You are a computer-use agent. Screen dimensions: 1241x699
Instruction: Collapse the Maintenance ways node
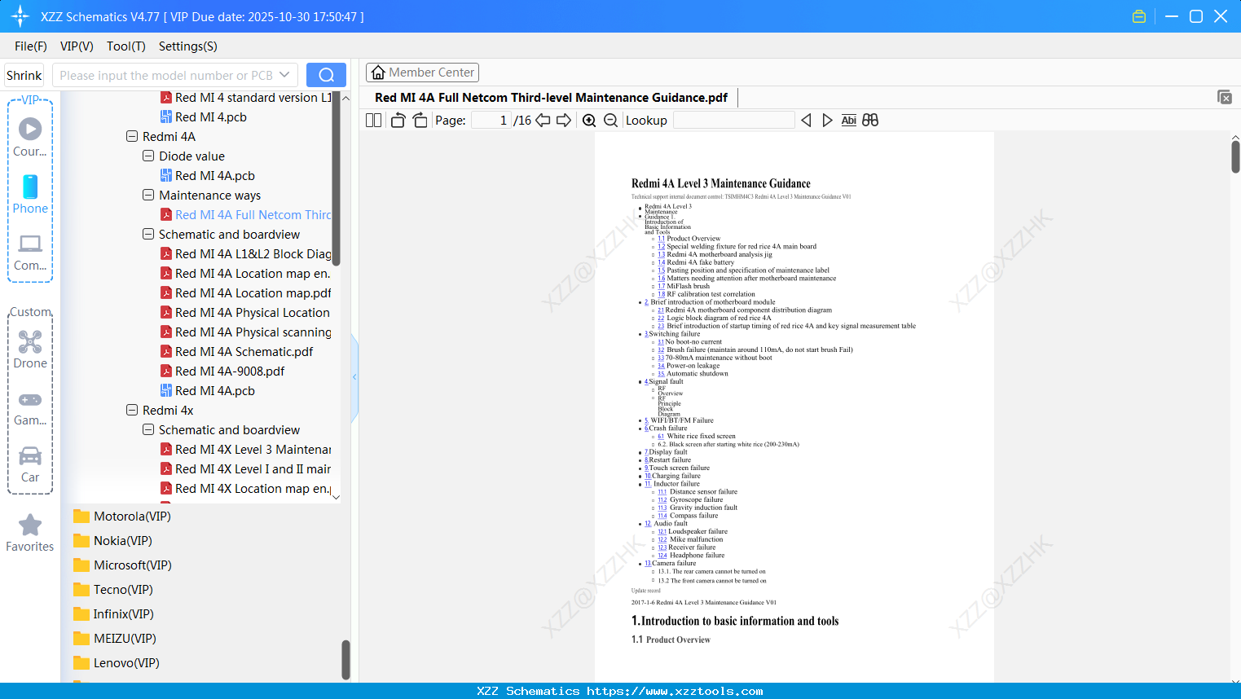pos(148,195)
